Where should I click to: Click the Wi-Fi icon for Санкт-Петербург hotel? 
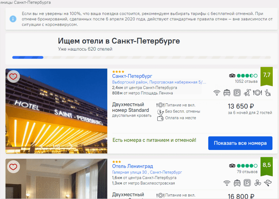(x=217, y=93)
